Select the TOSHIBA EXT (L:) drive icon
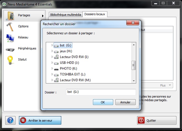The width and height of the screenshot is (182, 131). pos(56,75)
